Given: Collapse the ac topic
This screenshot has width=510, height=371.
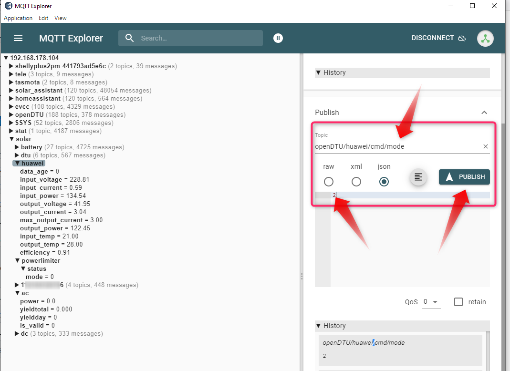Looking at the screenshot, I should pos(18,293).
